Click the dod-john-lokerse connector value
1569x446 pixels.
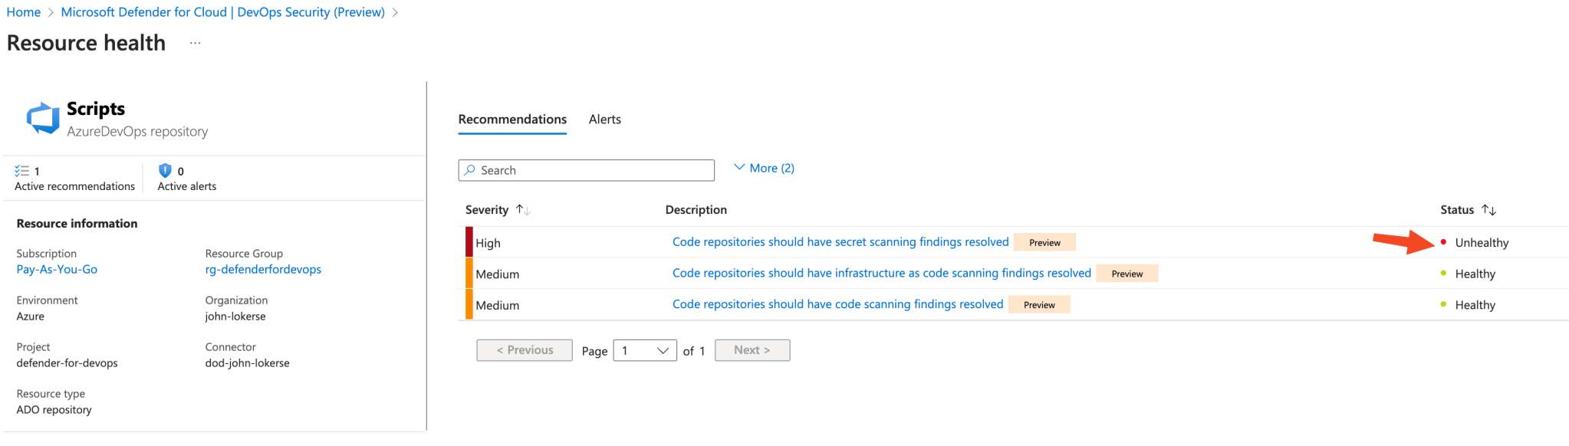coord(247,363)
